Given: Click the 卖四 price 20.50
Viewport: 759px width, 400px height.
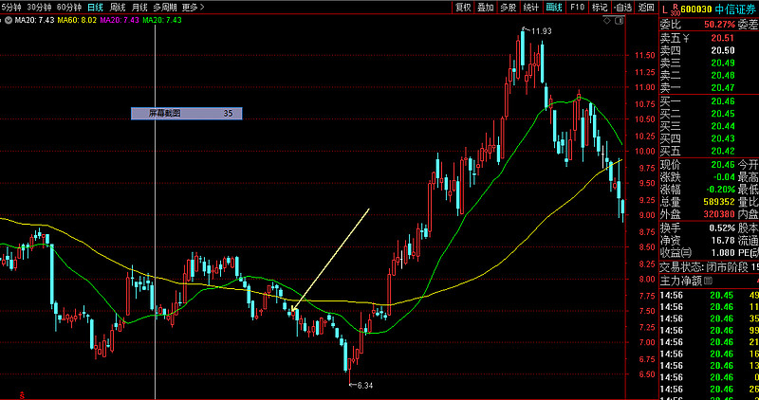Looking at the screenshot, I should coord(723,51).
